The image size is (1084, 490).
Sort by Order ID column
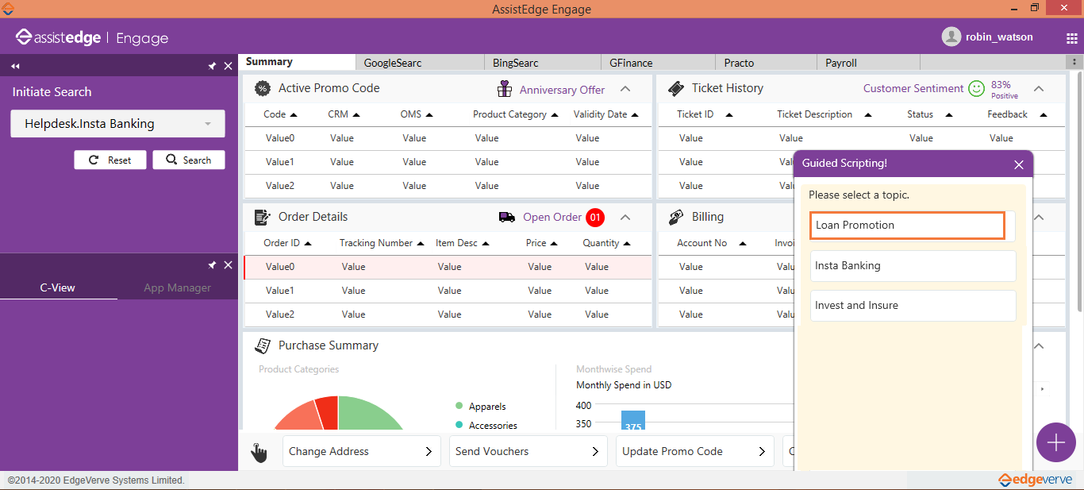[287, 243]
